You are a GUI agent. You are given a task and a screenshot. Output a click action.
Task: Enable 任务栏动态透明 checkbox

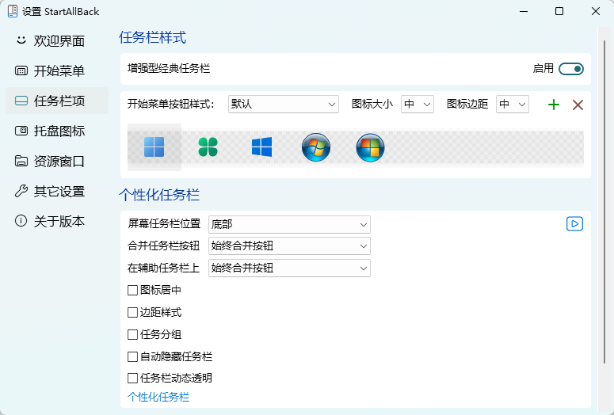click(133, 379)
